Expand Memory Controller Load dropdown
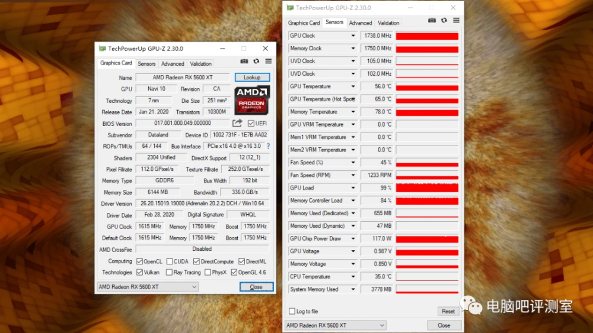 (x=353, y=201)
